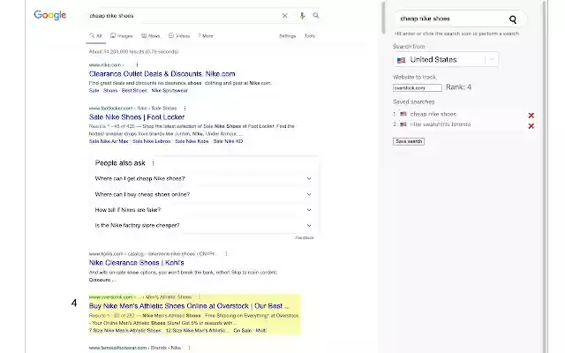Load saved search 'nike sweatshirts toronto'
The height and width of the screenshot is (353, 565).
pos(441,124)
